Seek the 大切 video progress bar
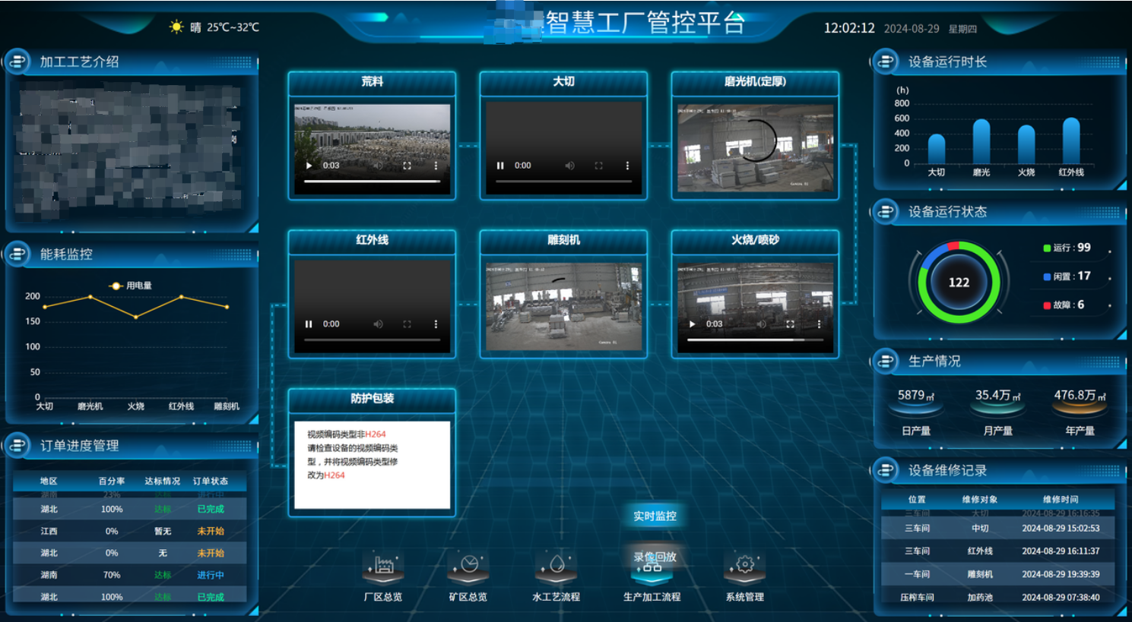The width and height of the screenshot is (1132, 622). point(564,182)
